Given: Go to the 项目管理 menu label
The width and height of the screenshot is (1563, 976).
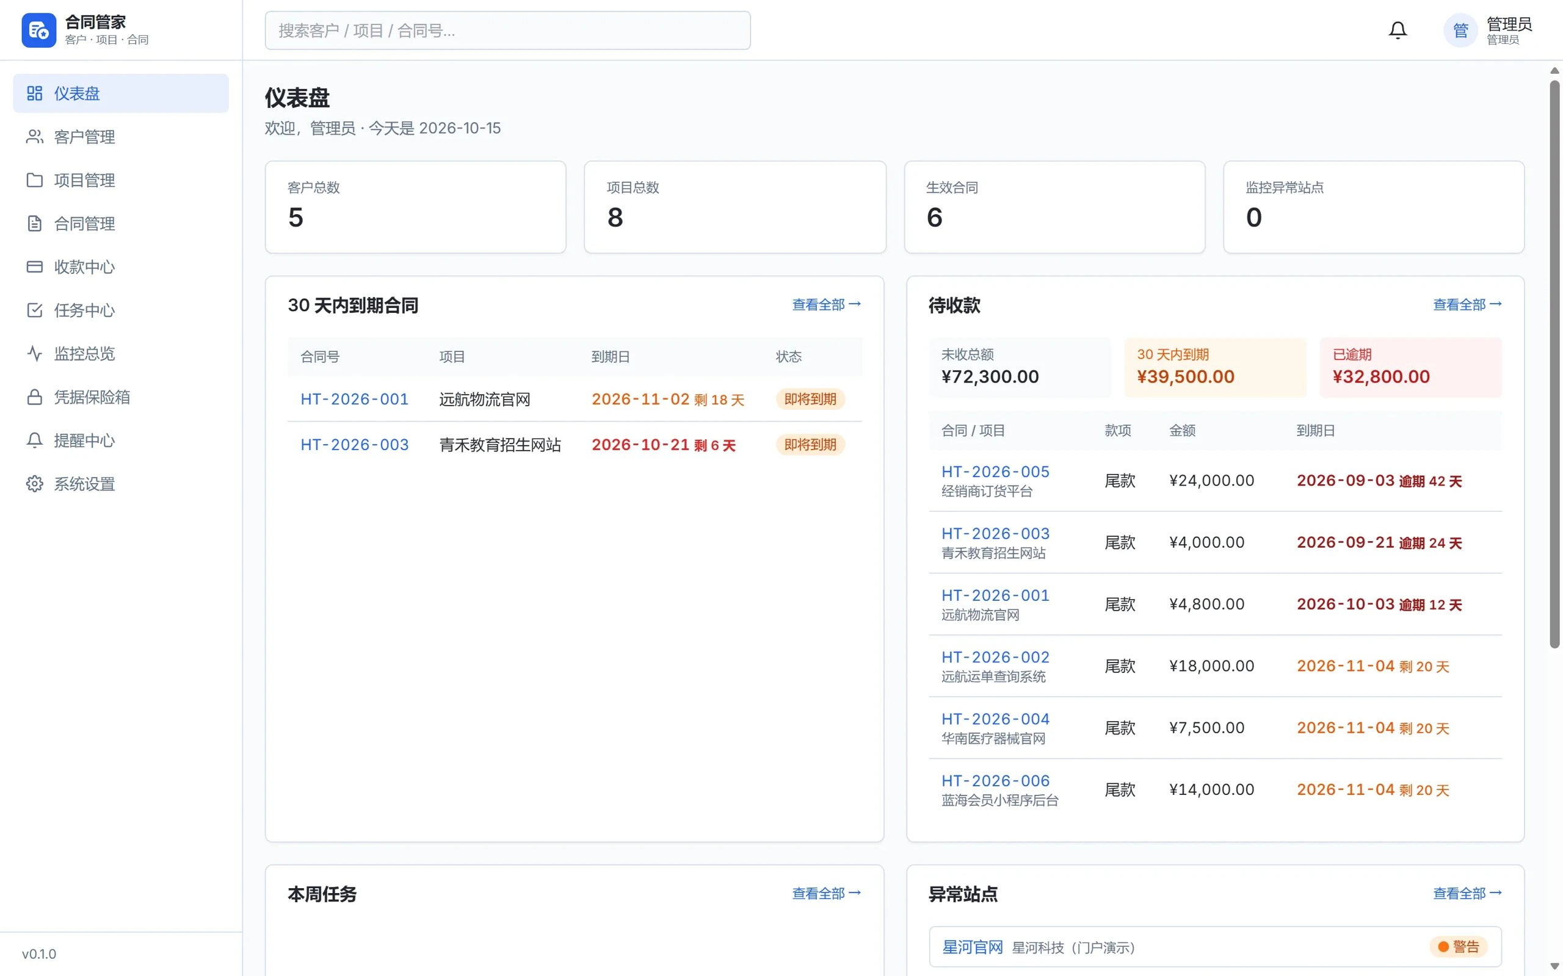Looking at the screenshot, I should pyautogui.click(x=85, y=180).
